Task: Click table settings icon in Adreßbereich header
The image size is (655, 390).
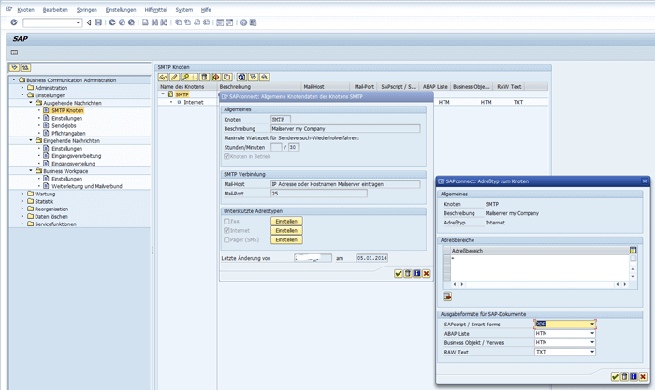Action: tap(633, 250)
